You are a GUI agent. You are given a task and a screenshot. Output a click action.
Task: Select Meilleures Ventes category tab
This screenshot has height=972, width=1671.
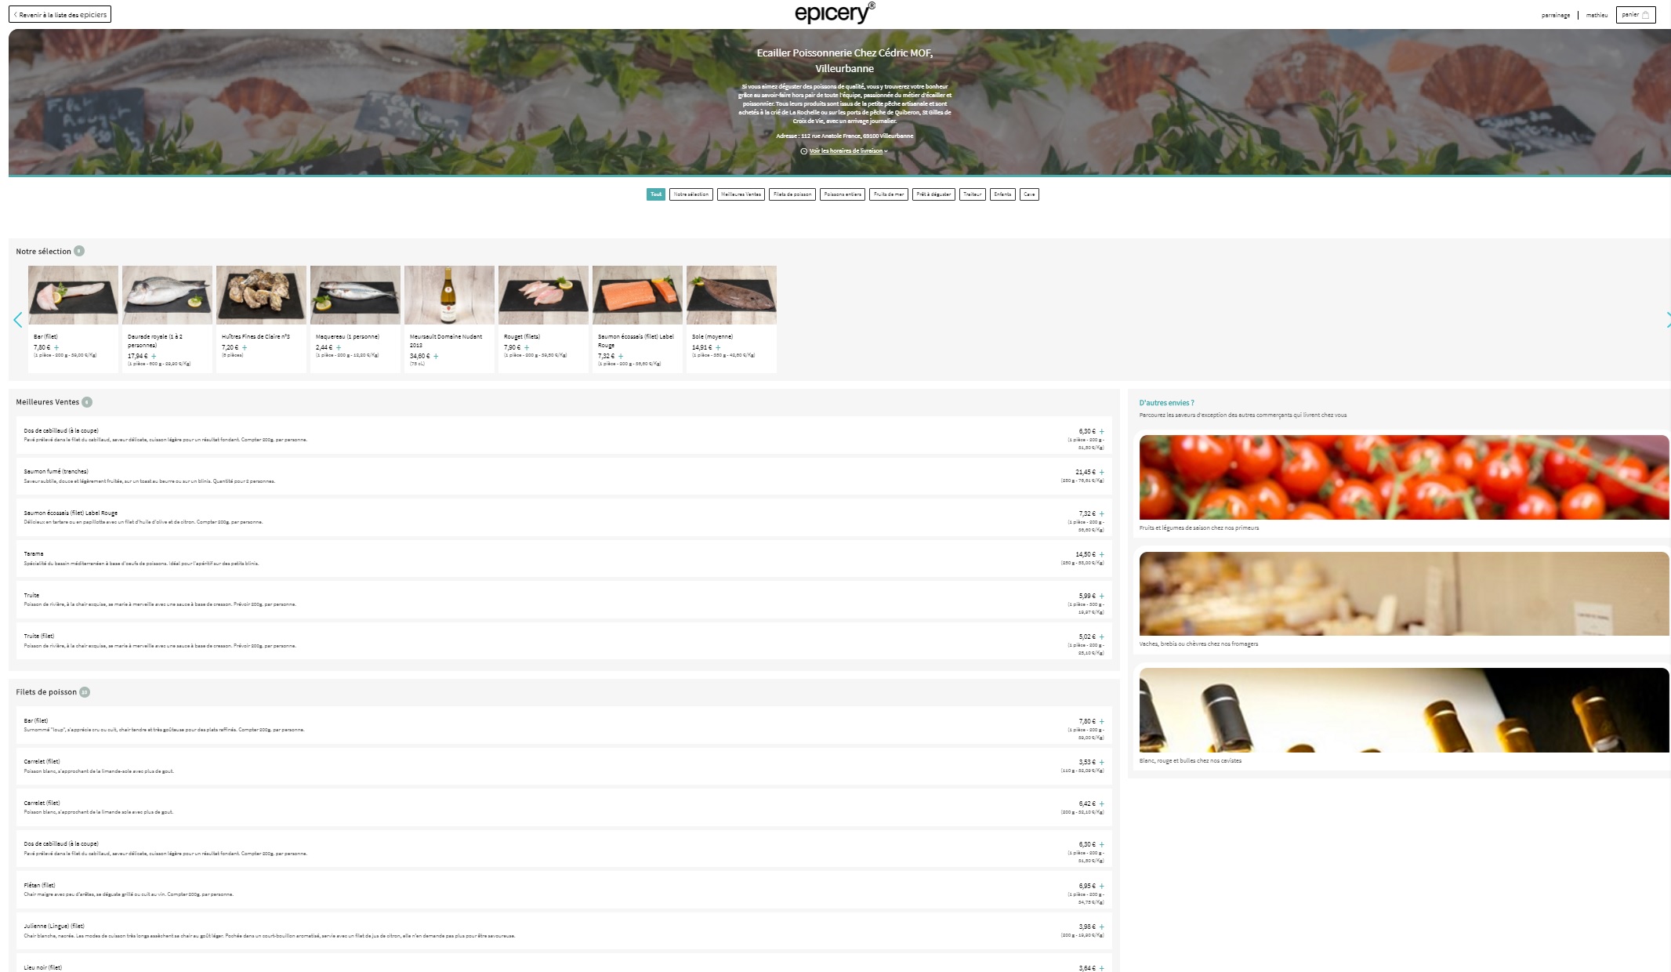click(741, 194)
